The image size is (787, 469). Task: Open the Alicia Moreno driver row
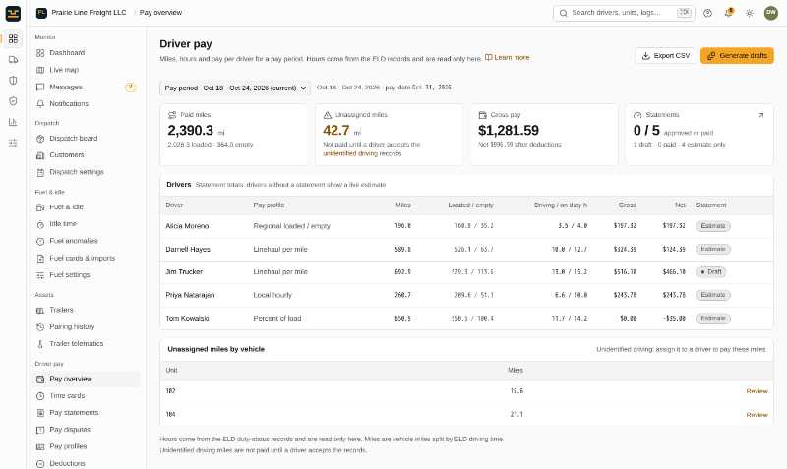[x=466, y=226]
